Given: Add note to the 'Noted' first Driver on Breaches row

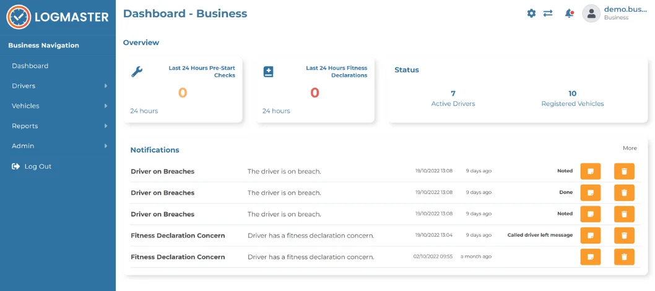Looking at the screenshot, I should click(x=590, y=171).
